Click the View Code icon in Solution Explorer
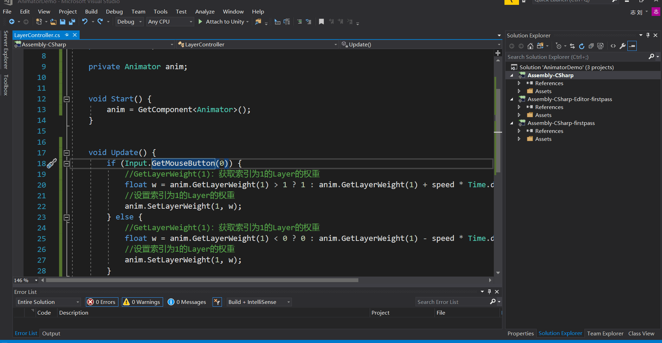 tap(613, 46)
